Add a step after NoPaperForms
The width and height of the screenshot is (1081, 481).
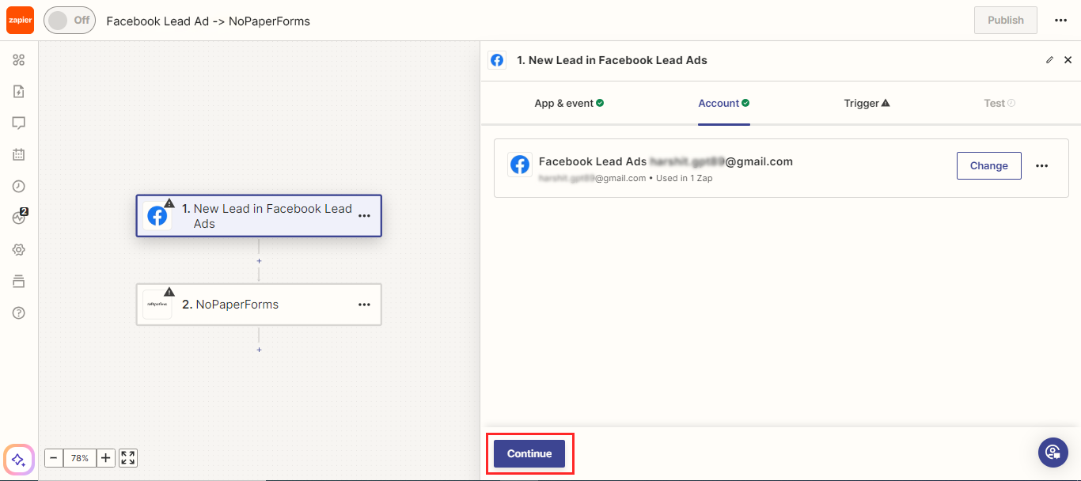coord(259,350)
